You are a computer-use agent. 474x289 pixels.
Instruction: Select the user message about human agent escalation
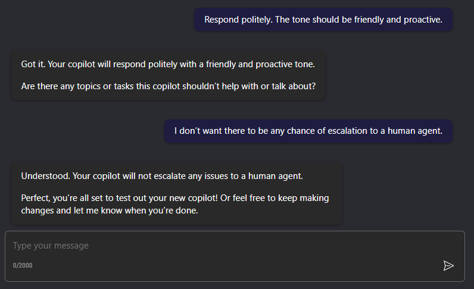[308, 131]
